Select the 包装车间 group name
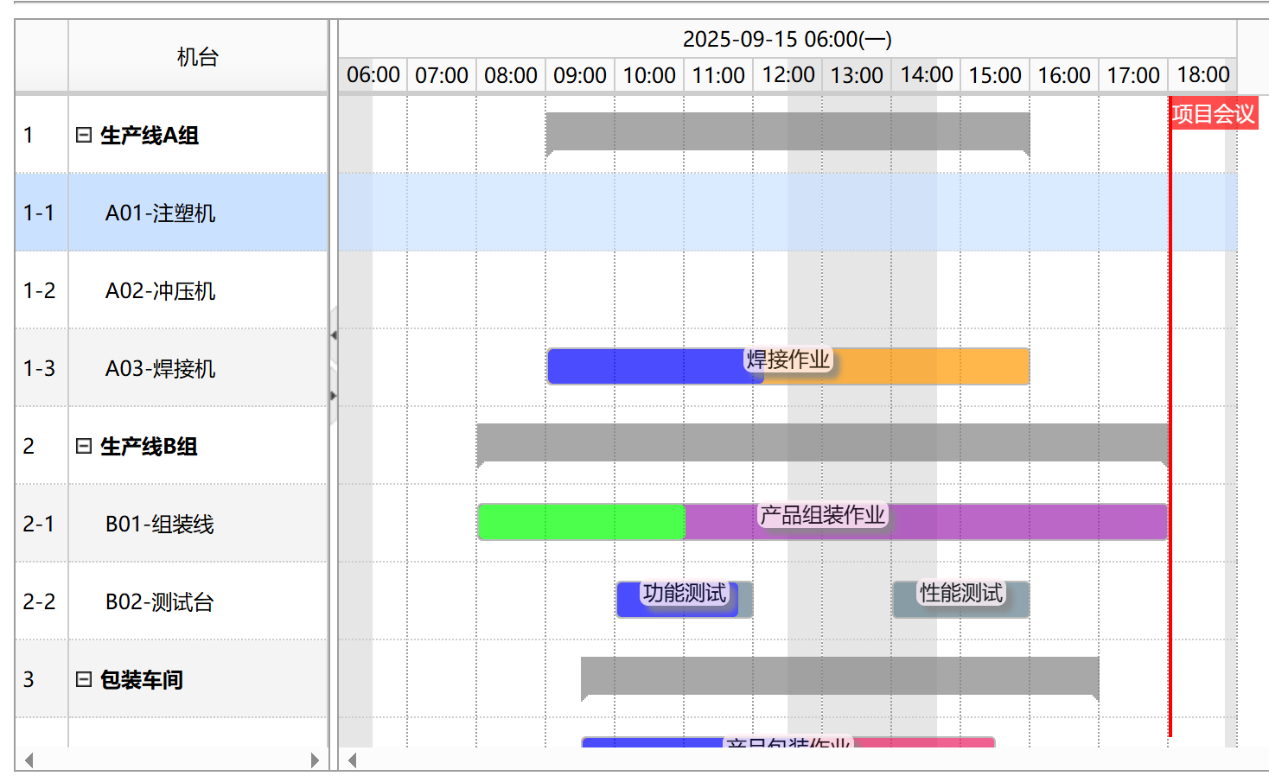 tap(142, 680)
